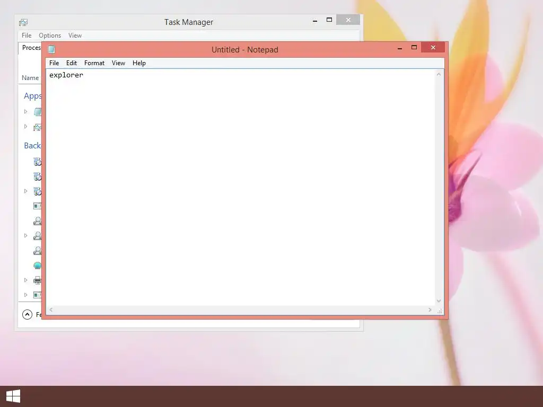This screenshot has height=407, width=543.
Task: Open Task Manager's View menu
Action: (75, 36)
